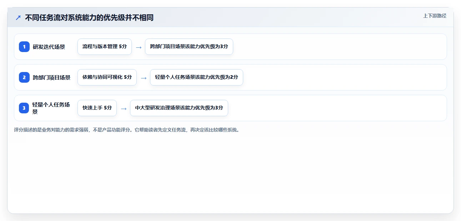
Task: Select the 依赖与协同可视化 5分 chip
Action: click(x=107, y=77)
